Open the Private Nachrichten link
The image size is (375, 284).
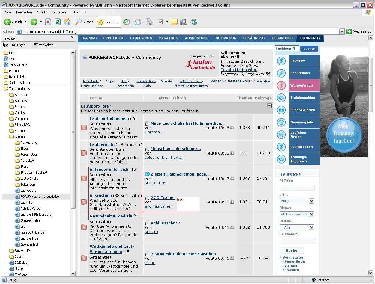coord(239,70)
